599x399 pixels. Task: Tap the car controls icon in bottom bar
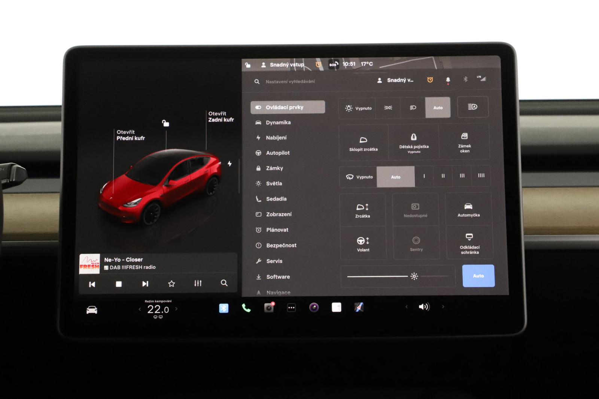92,310
